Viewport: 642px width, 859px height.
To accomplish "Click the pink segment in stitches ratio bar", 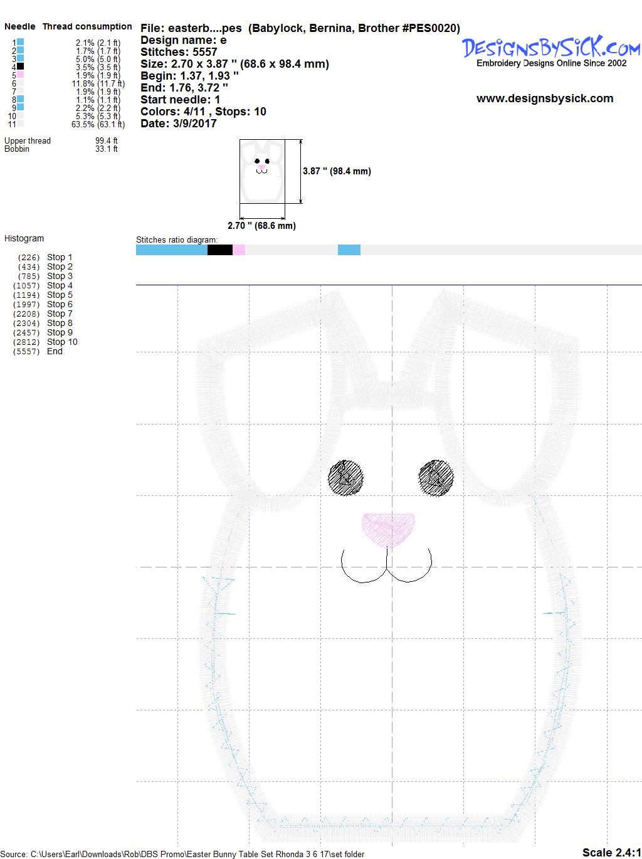I will (239, 250).
